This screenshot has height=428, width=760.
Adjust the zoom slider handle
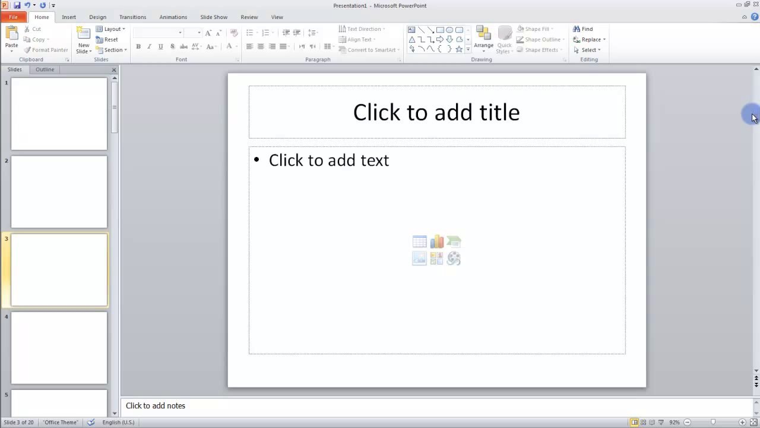713,422
